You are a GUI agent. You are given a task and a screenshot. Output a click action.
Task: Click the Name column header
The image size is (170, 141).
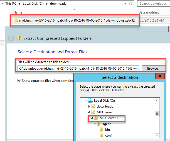coord(18,12)
